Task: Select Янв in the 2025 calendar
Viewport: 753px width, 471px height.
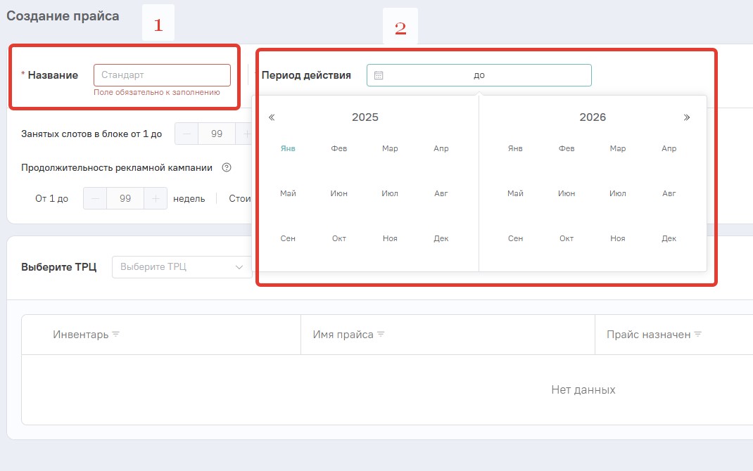Action: tap(288, 149)
